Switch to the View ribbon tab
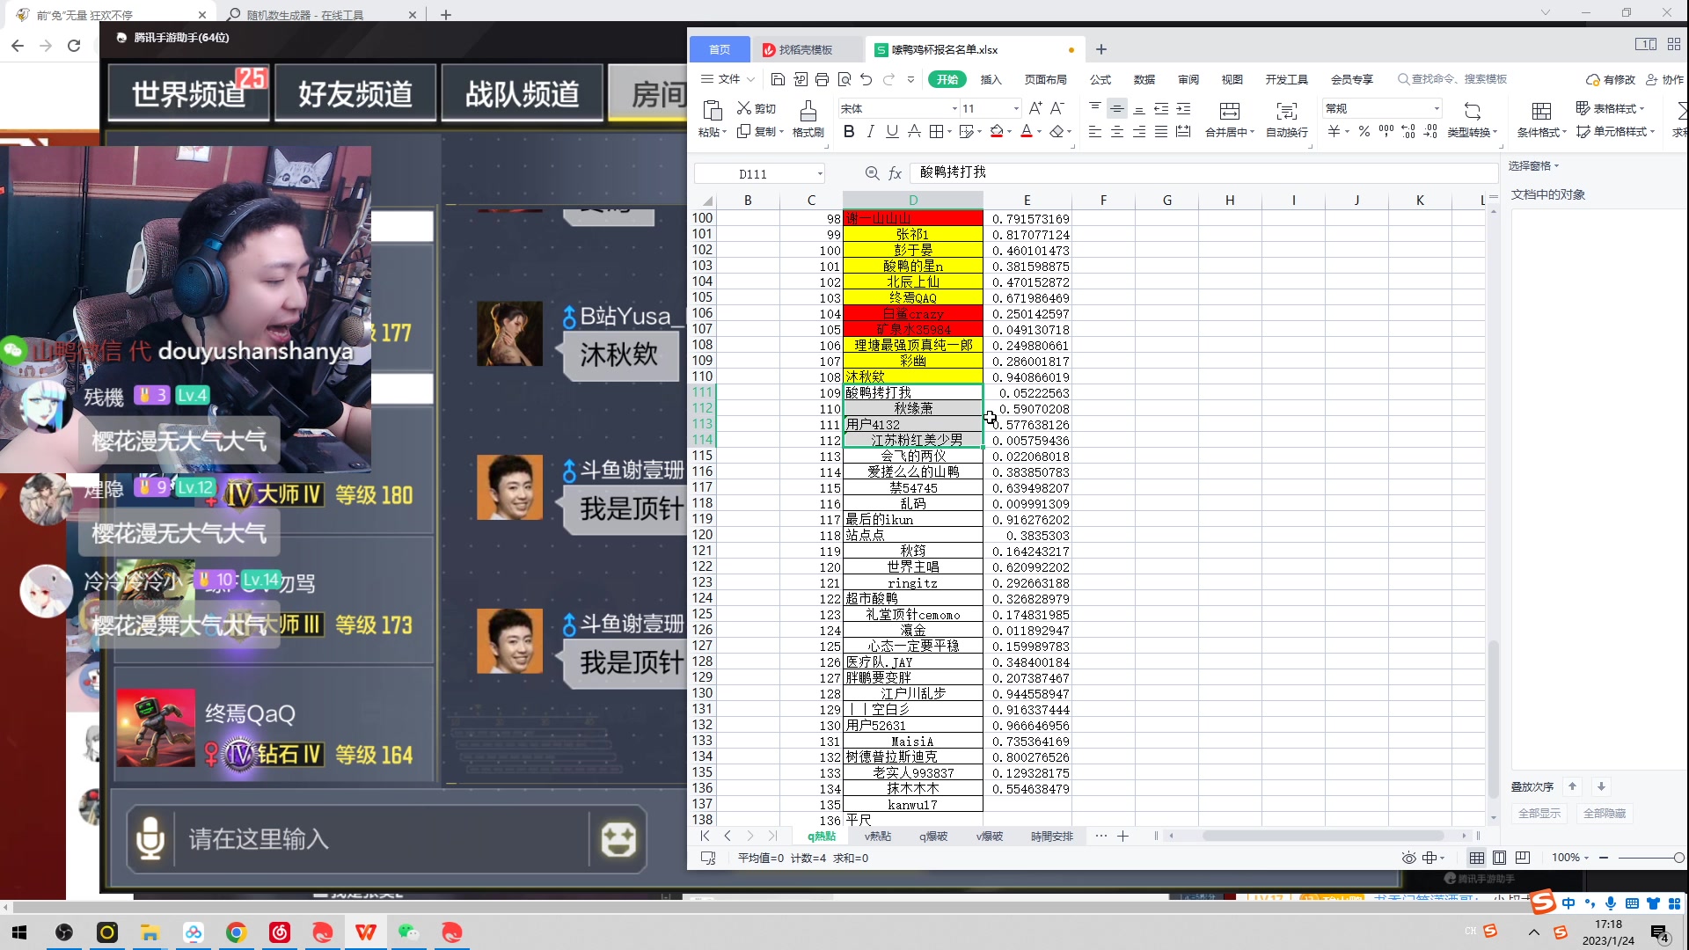The height and width of the screenshot is (950, 1689). pyautogui.click(x=1232, y=79)
